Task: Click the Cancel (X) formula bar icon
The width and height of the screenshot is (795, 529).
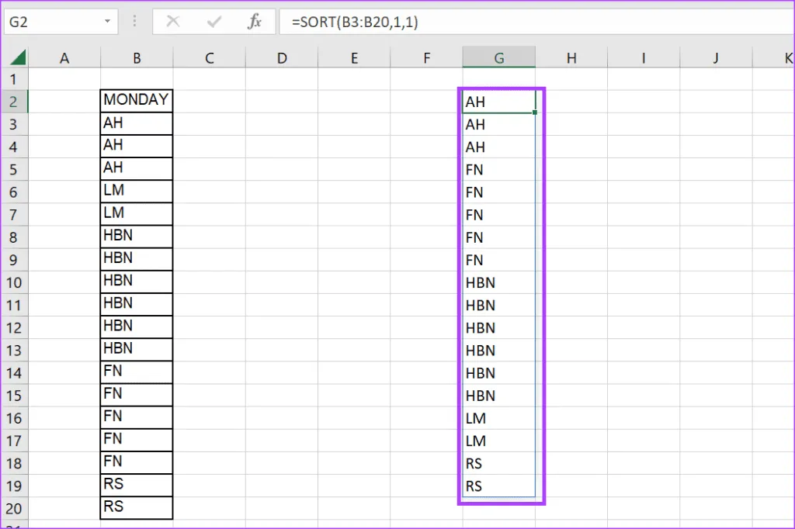Action: point(173,22)
